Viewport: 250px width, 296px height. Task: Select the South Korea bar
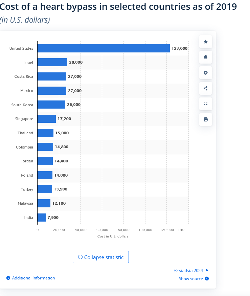click(51, 105)
